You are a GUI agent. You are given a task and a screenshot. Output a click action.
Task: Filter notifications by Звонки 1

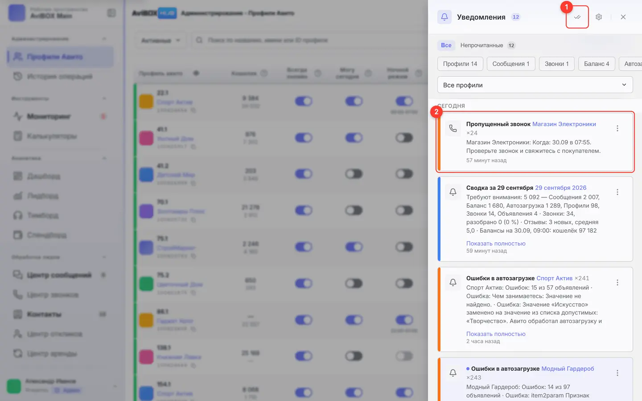tap(557, 64)
